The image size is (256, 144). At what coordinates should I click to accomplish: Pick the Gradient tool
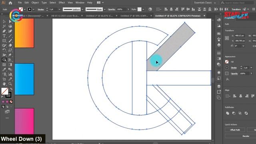[x=10, y=65]
